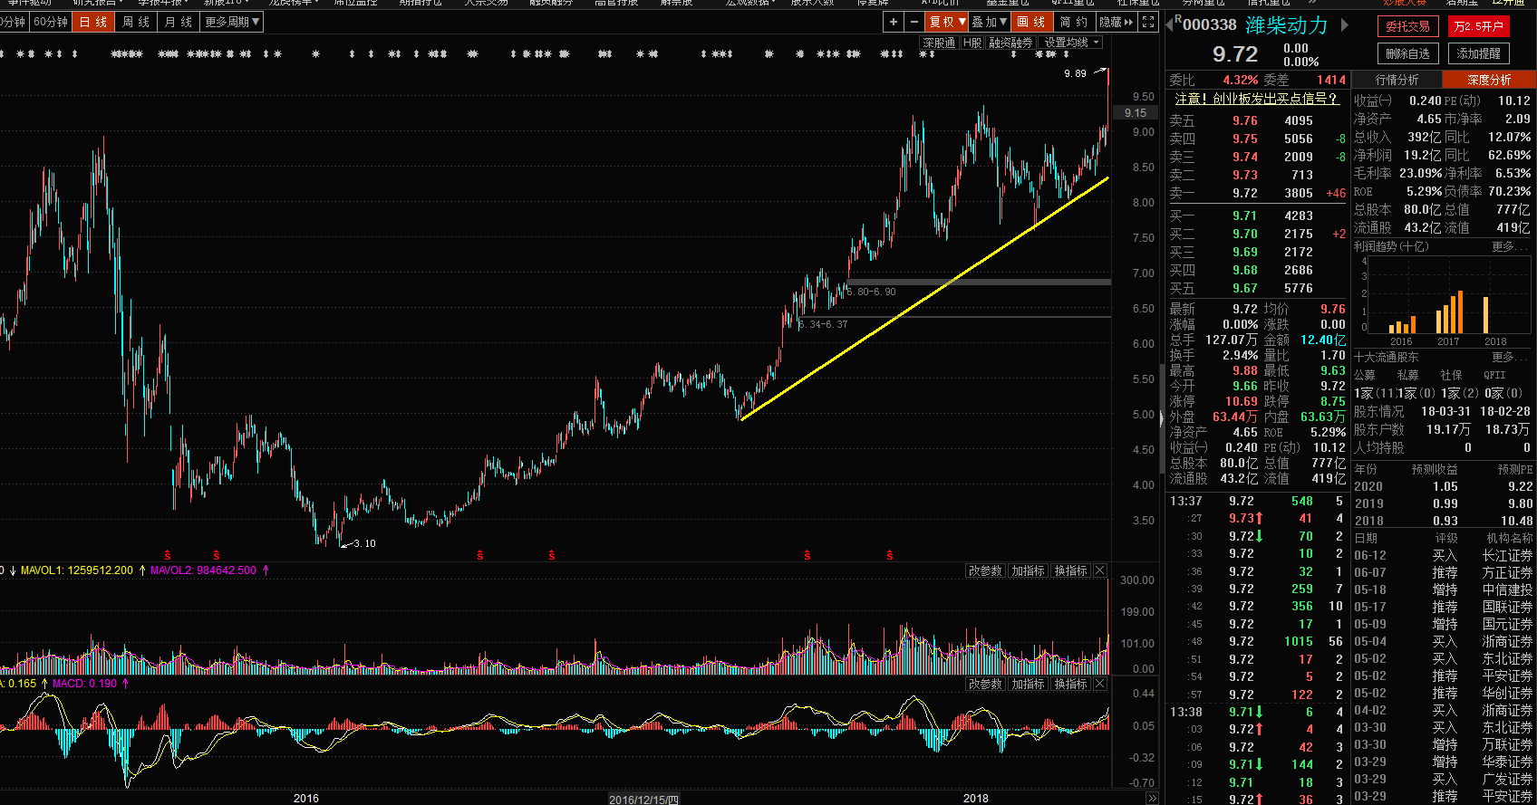Click the 方正证券 06-07 rating row
1537x805 pixels.
pos(1444,572)
